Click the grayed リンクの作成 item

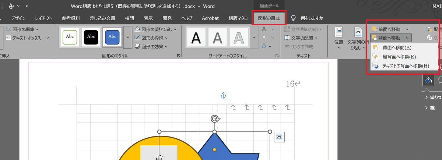click(x=299, y=46)
